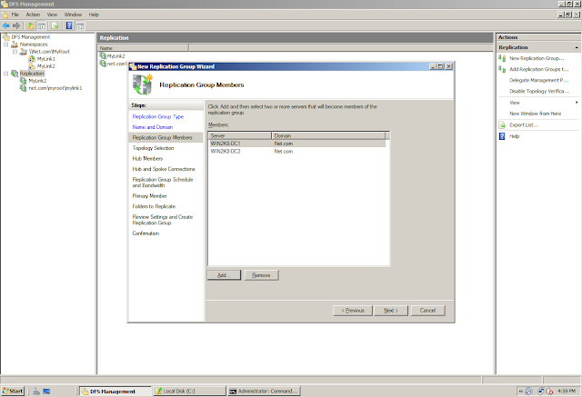Viewport: 582px width, 397px height.
Task: Open the Window menu
Action: (x=73, y=15)
